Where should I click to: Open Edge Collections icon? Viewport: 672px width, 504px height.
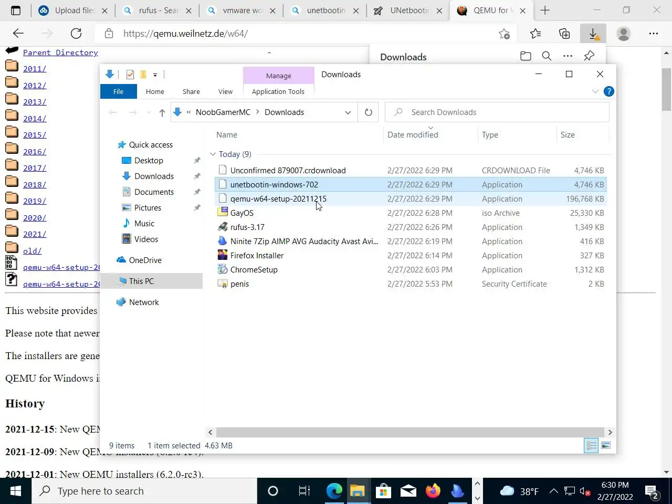click(564, 34)
